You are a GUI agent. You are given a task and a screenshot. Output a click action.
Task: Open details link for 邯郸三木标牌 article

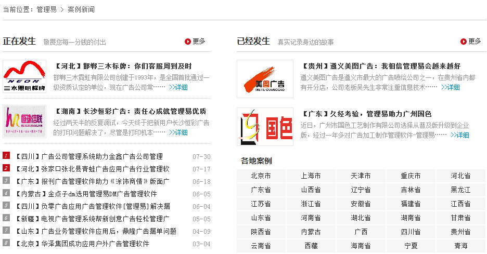(x=178, y=87)
